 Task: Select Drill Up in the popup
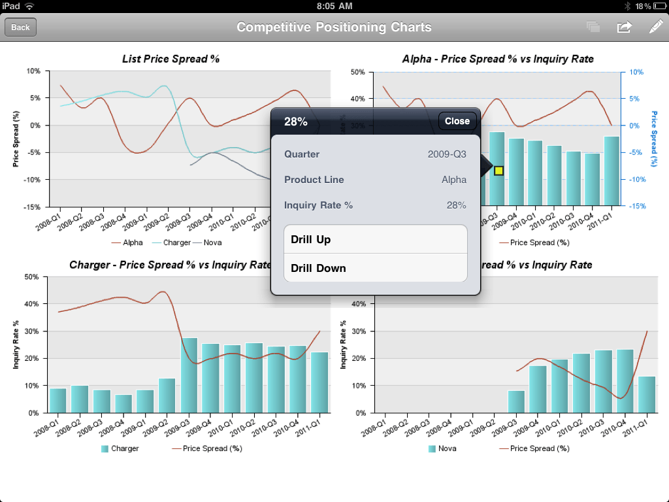pyautogui.click(x=376, y=240)
